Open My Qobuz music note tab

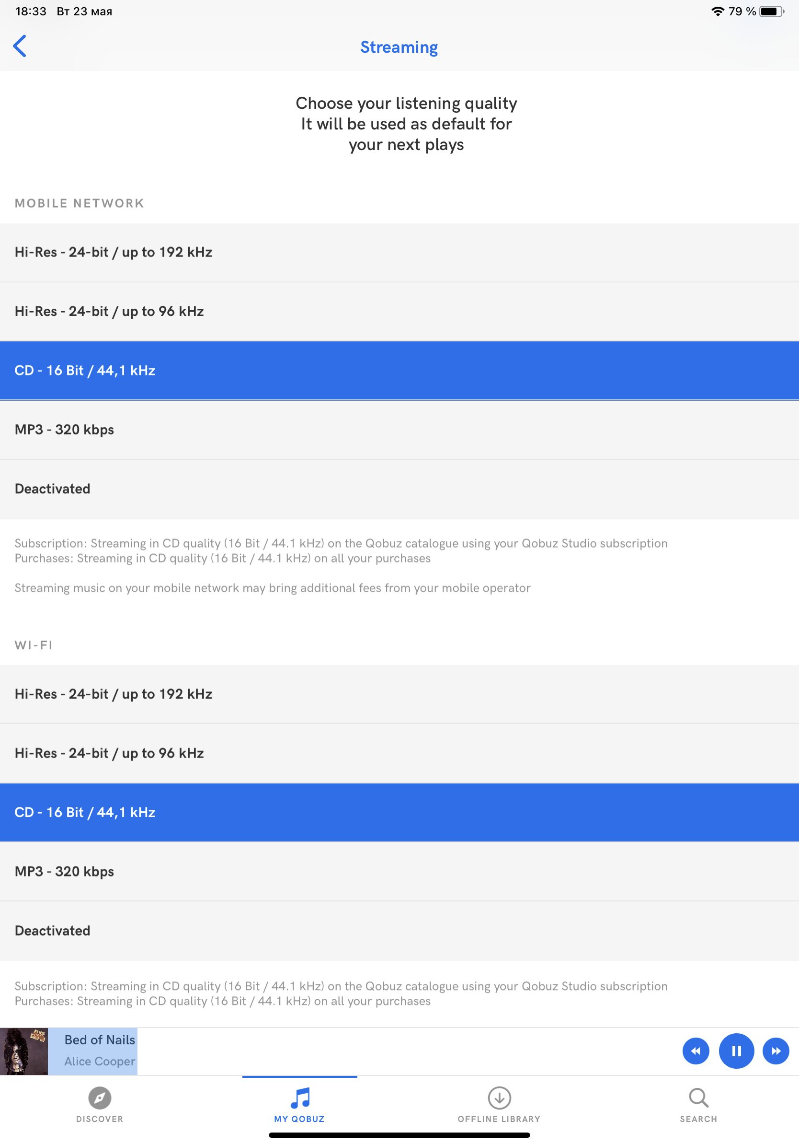click(300, 1098)
